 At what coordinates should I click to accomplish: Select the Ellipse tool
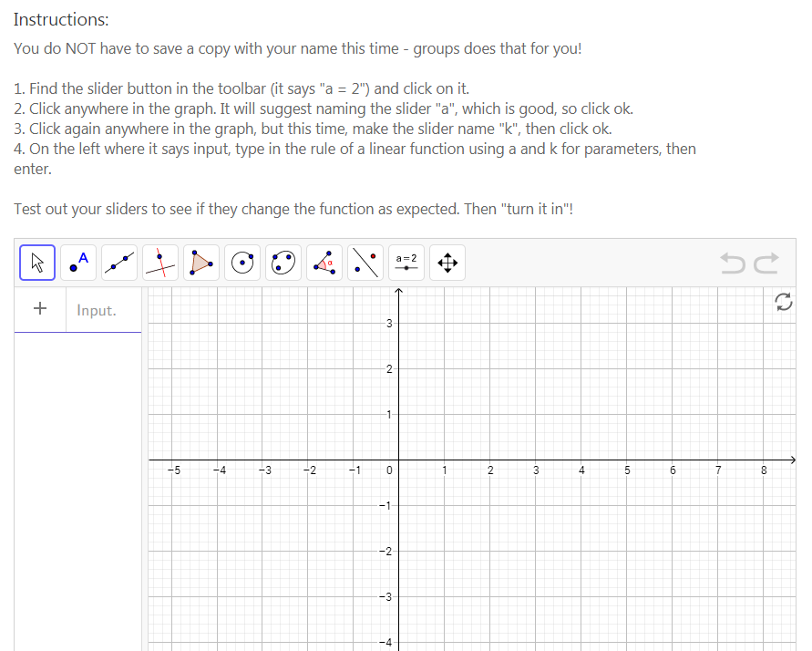pos(283,263)
